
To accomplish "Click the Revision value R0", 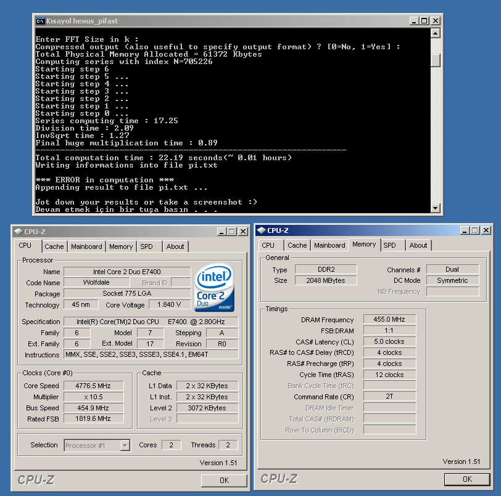I will point(222,344).
